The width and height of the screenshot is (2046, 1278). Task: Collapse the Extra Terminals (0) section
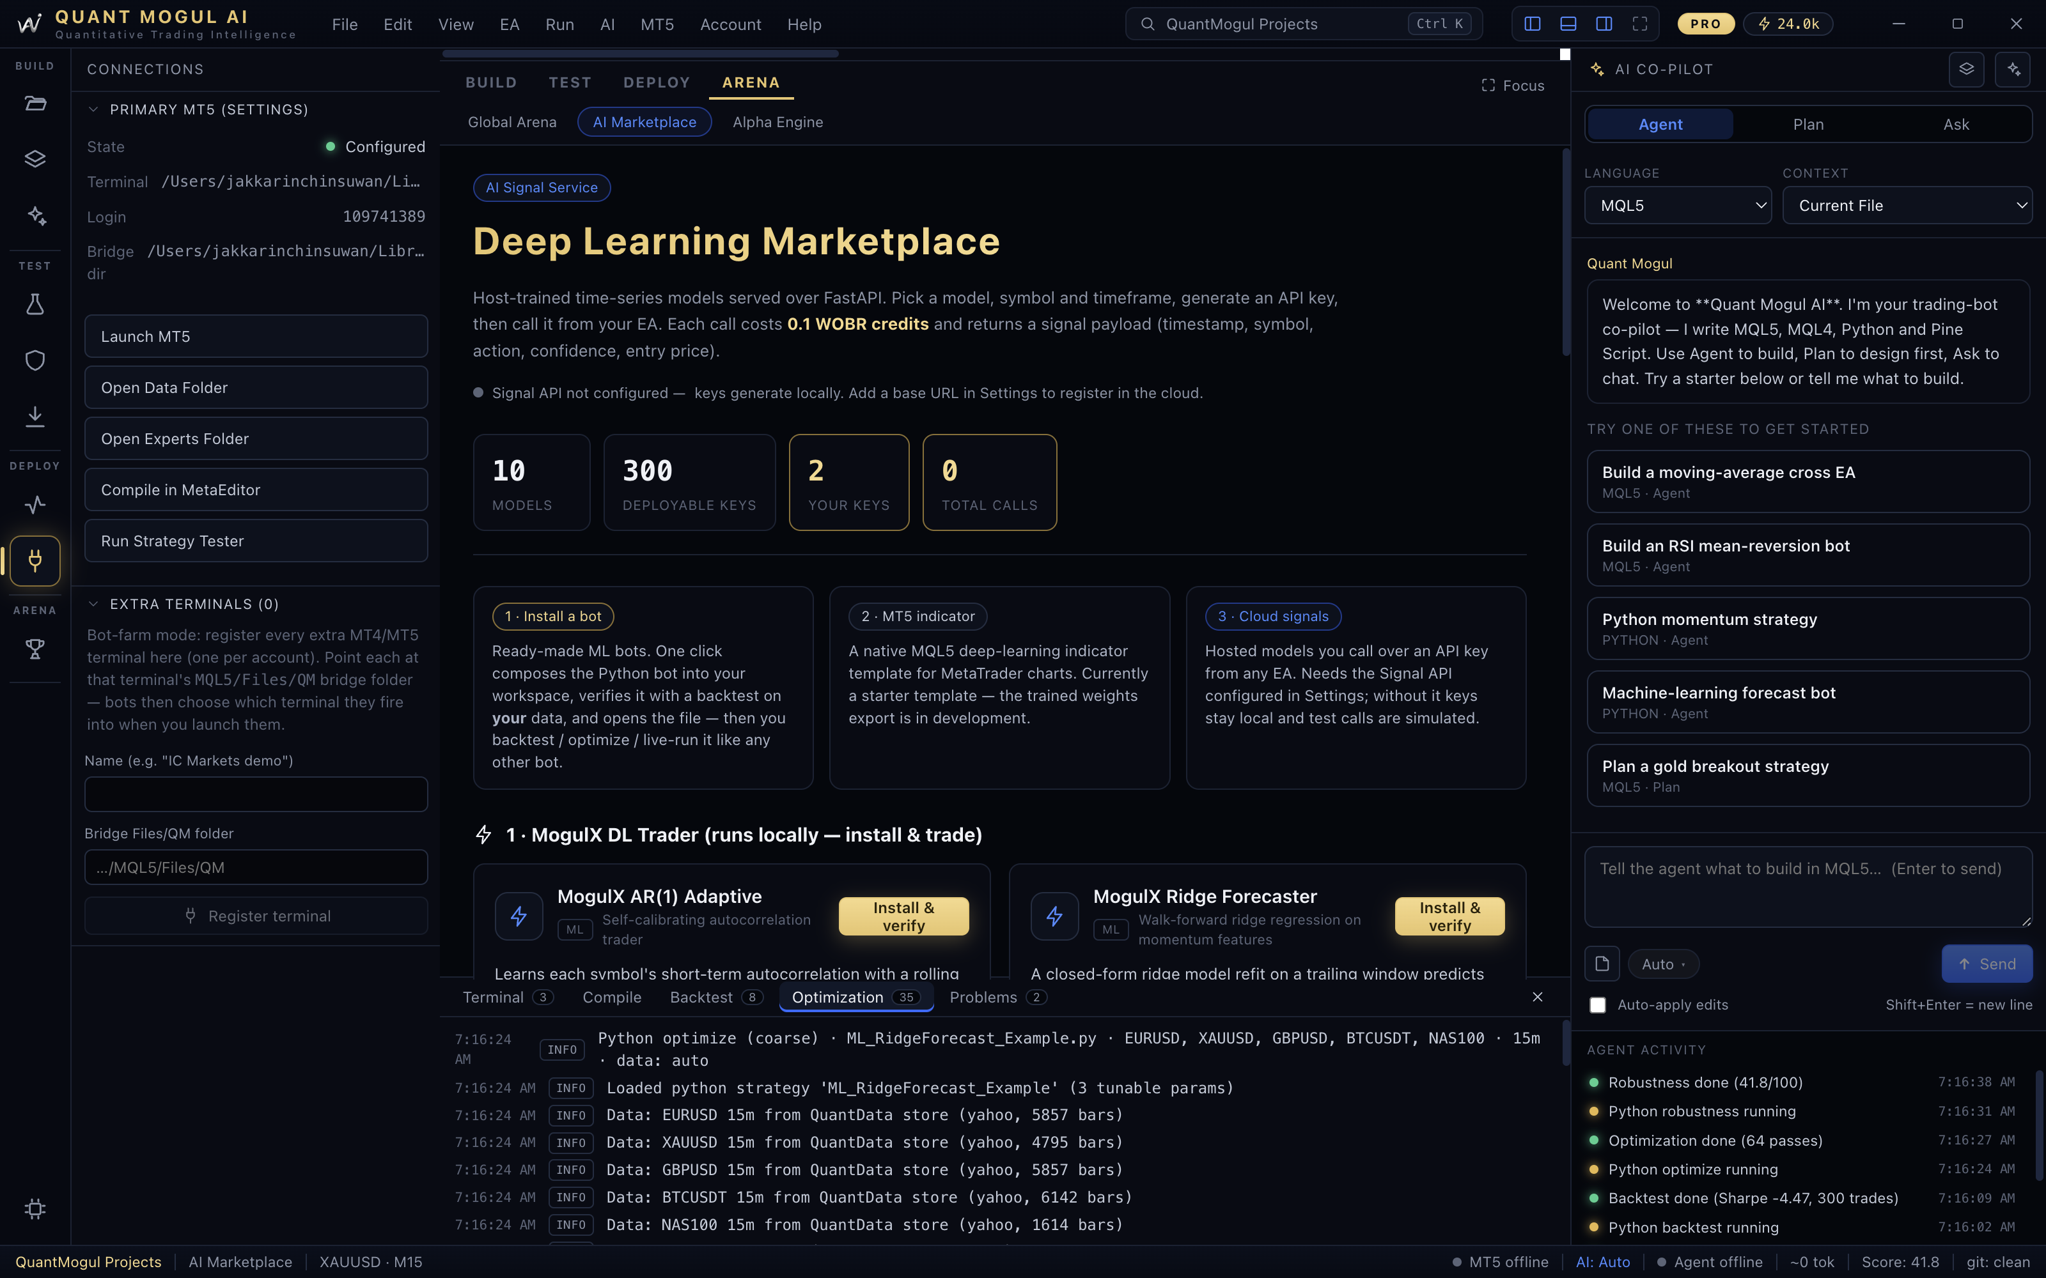click(x=94, y=603)
